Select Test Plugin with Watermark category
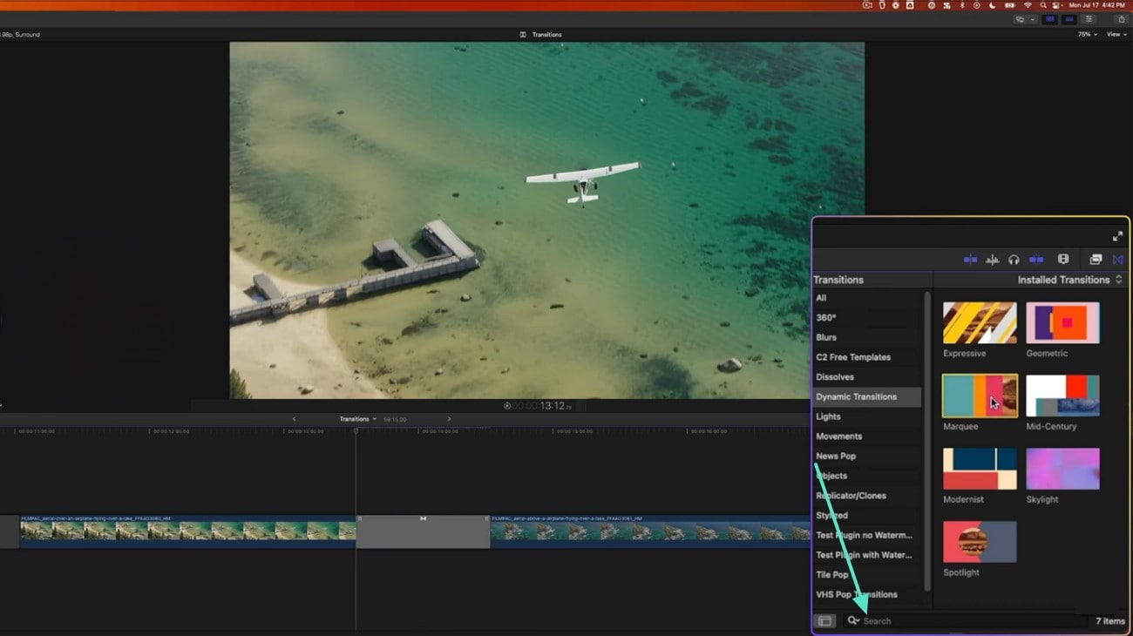Viewport: 1133px width, 636px height. pos(866,555)
